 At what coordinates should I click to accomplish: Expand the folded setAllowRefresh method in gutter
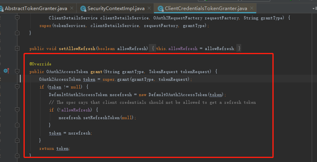17,48
